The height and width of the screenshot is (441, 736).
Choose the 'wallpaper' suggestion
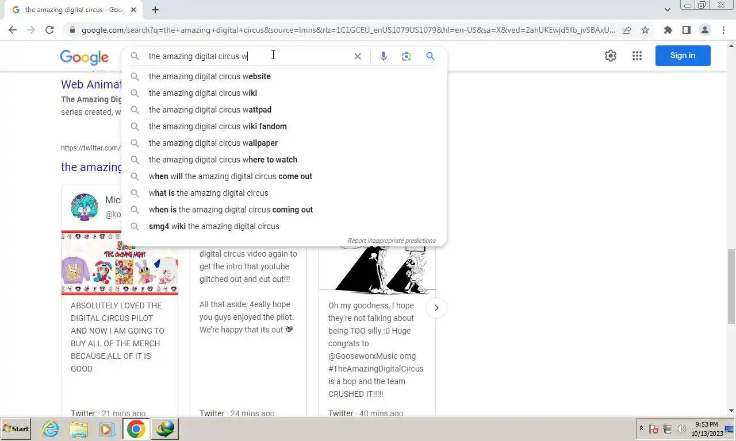[284, 143]
